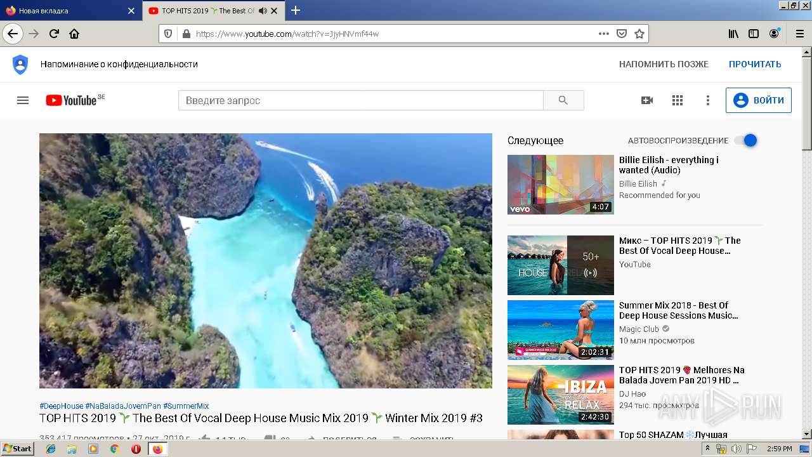Screen dimensions: 812x457
Task: Open Микс – TOP HITS 2019 title link
Action: coord(680,246)
